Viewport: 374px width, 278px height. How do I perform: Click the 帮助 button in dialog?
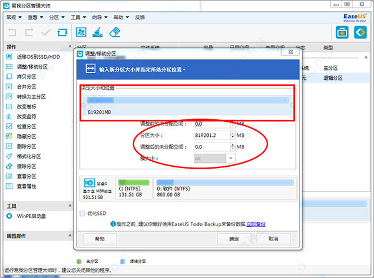tap(100, 239)
